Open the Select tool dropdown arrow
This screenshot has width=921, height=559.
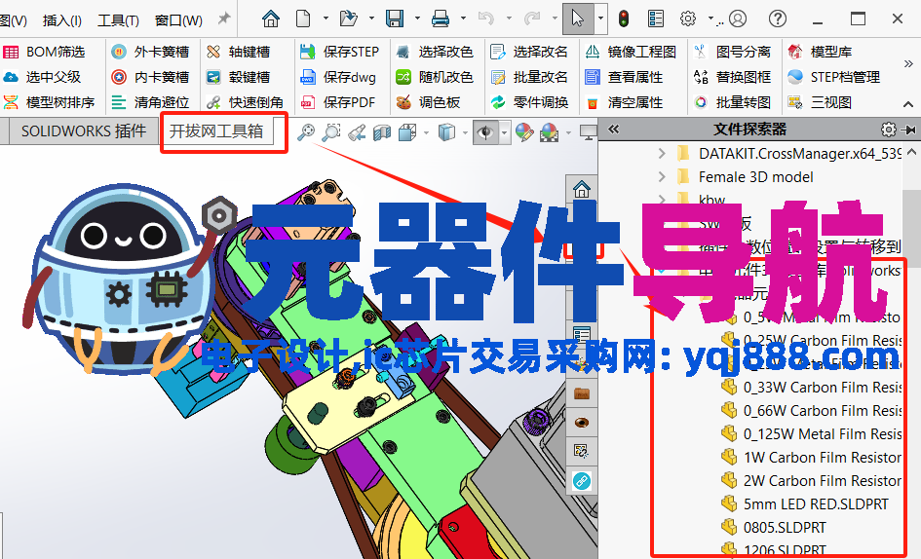point(600,19)
